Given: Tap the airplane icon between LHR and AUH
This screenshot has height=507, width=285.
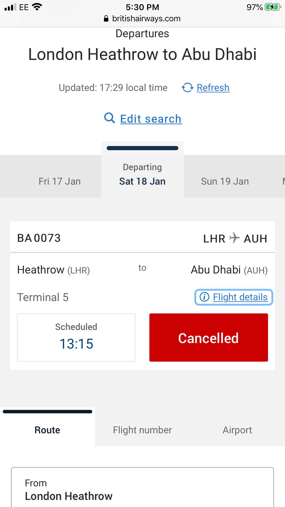Looking at the screenshot, I should tap(234, 238).
